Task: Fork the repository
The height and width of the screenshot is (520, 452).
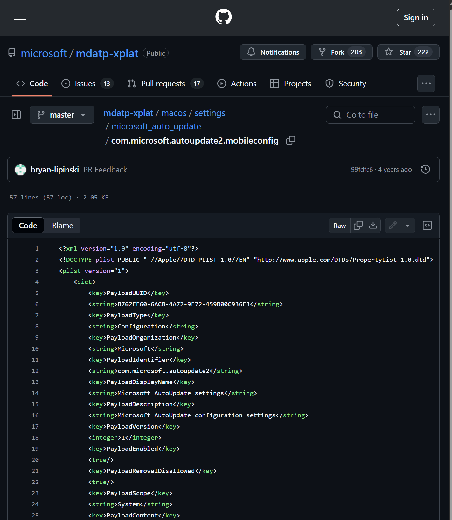Action: pyautogui.click(x=342, y=52)
